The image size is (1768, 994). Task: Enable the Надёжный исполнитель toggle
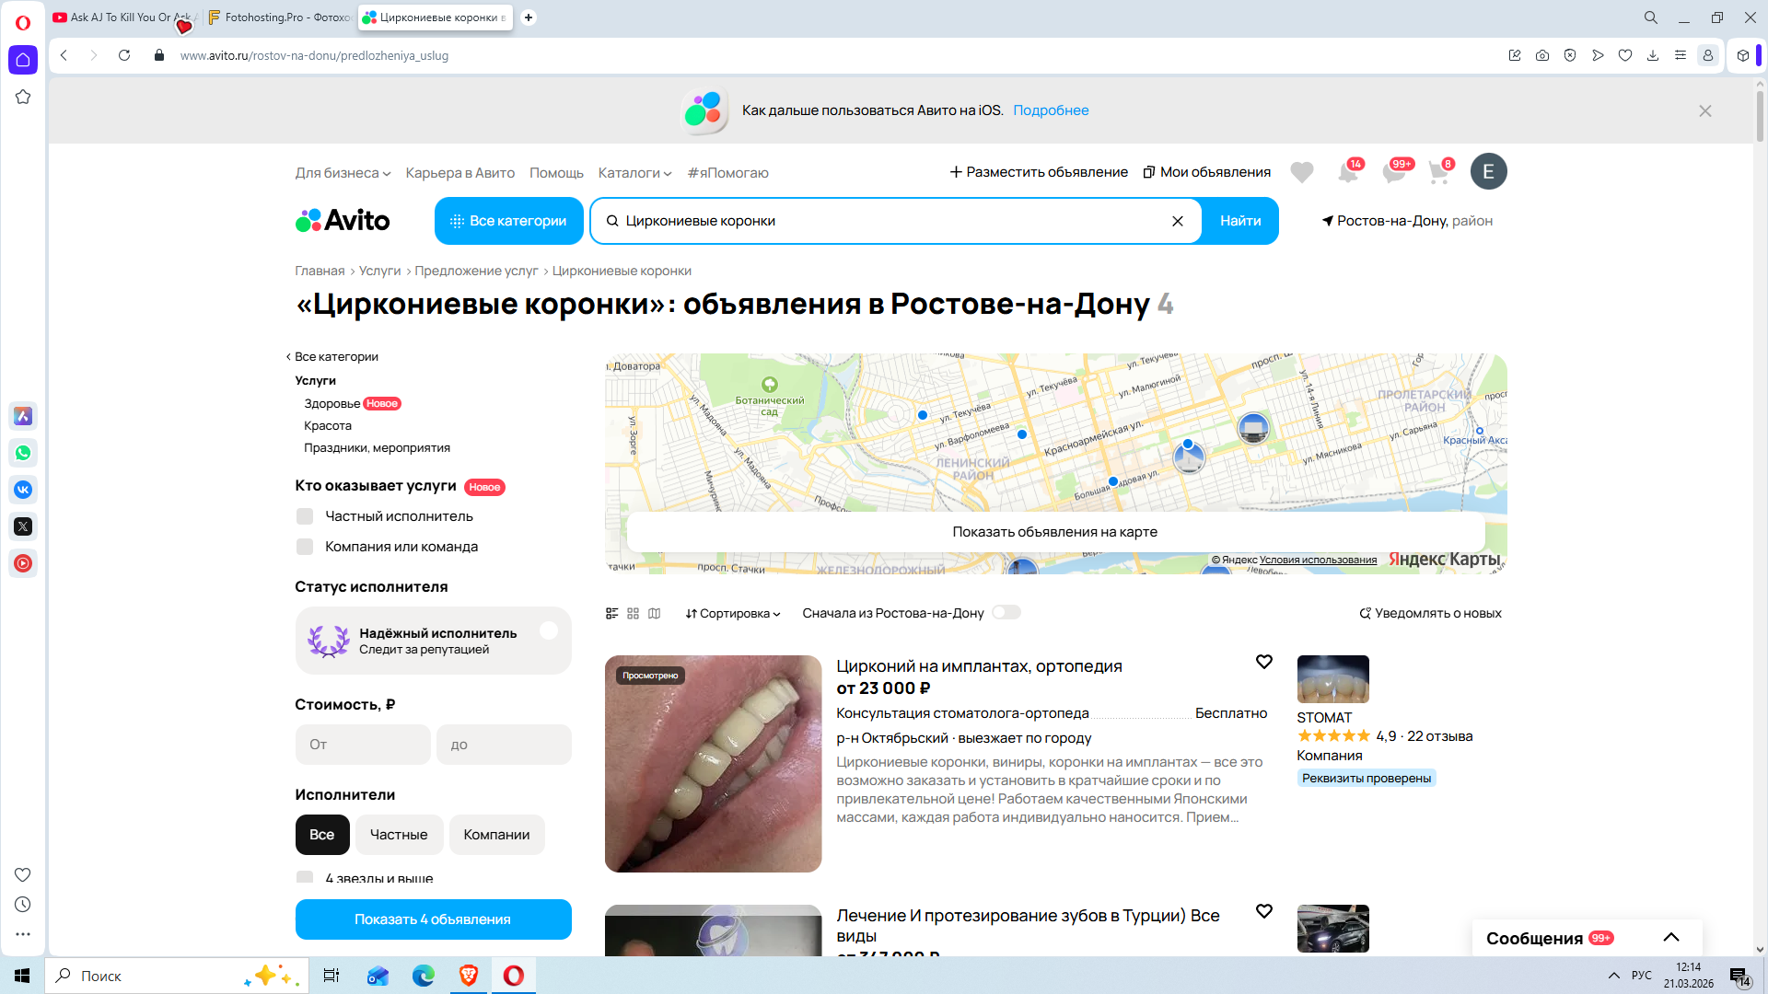(549, 631)
